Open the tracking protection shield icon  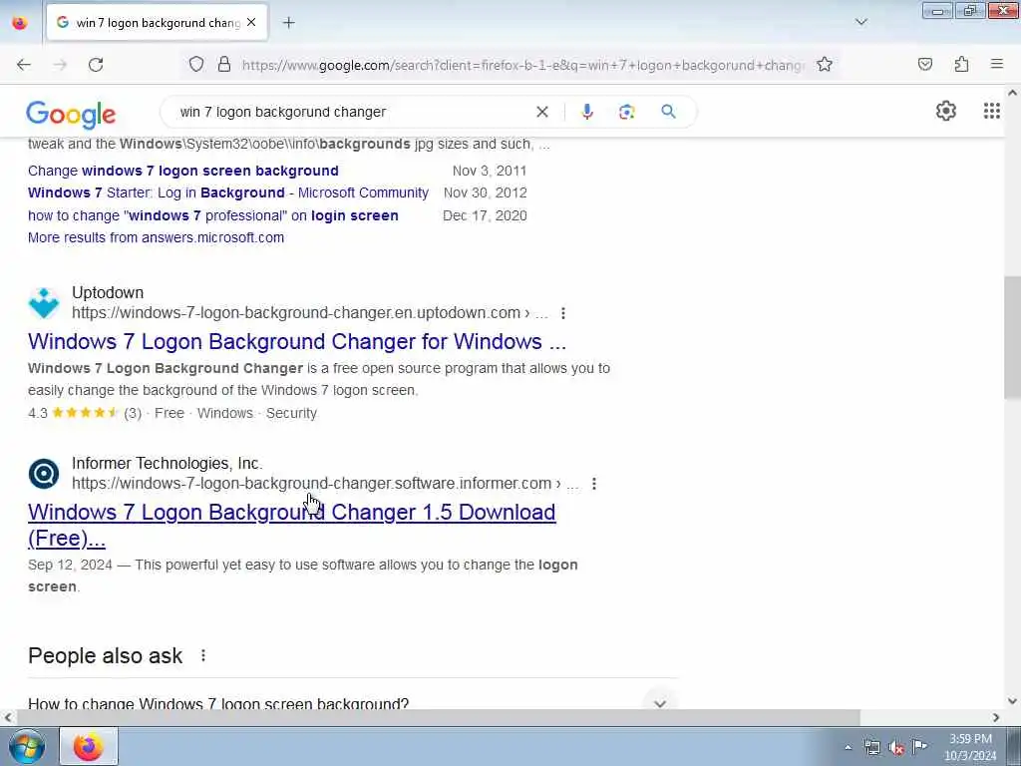click(x=196, y=65)
